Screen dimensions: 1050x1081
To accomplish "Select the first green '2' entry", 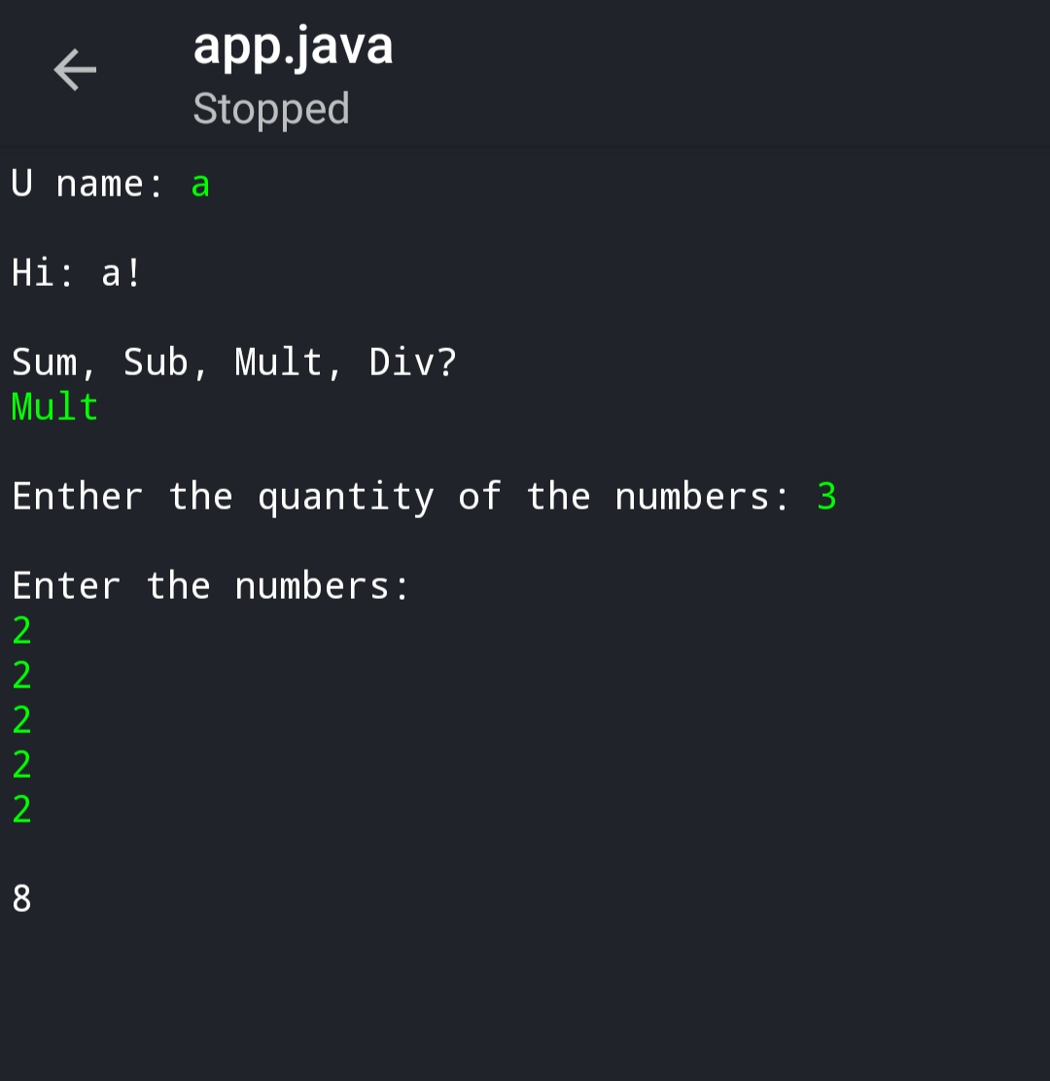I will point(22,631).
